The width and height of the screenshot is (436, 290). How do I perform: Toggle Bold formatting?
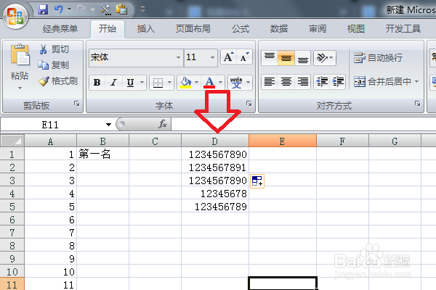coord(97,83)
